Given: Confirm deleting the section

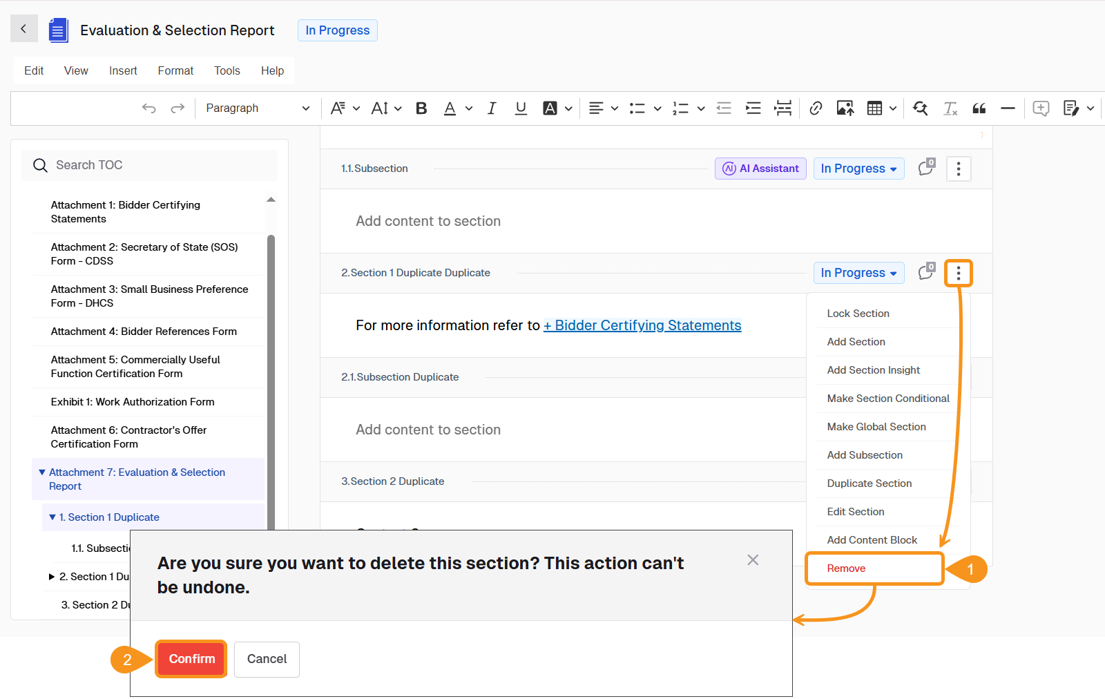Looking at the screenshot, I should coord(191,659).
